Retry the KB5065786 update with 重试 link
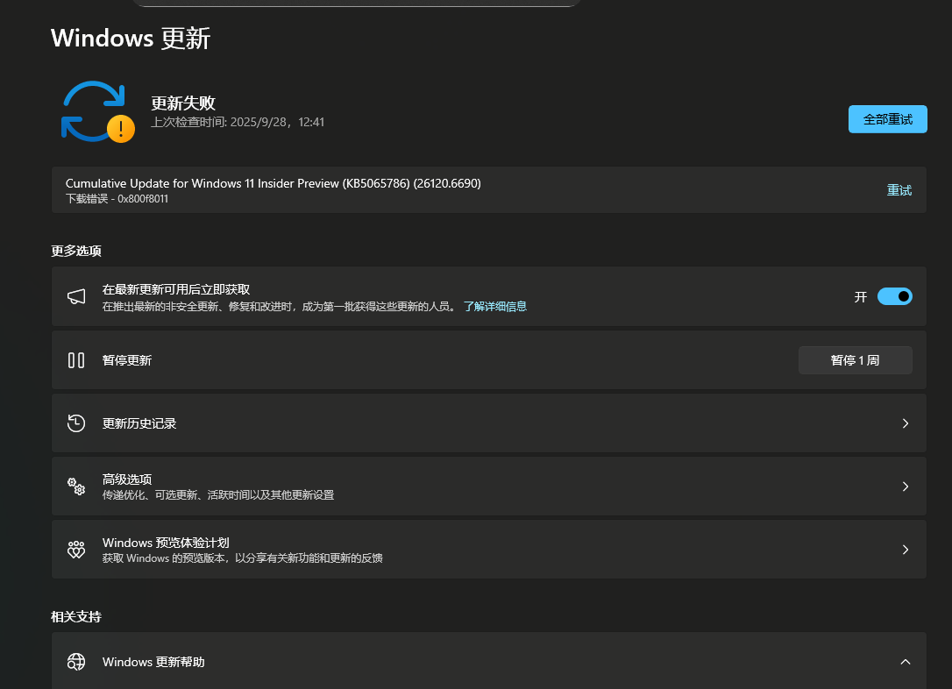This screenshot has height=689, width=952. (899, 190)
